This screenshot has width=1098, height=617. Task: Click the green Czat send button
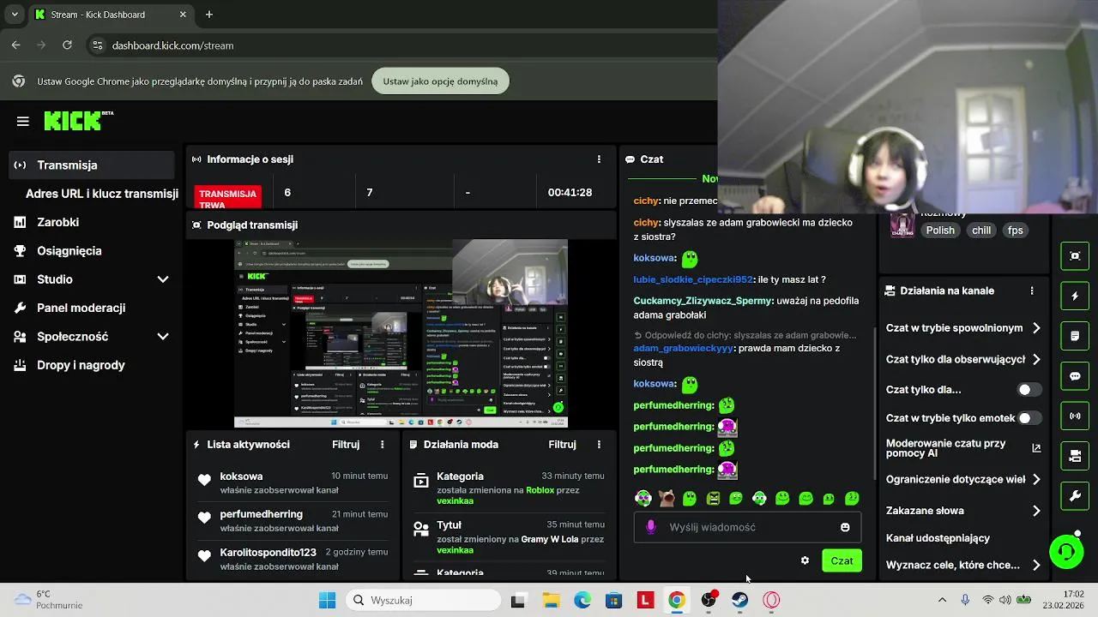(x=842, y=560)
